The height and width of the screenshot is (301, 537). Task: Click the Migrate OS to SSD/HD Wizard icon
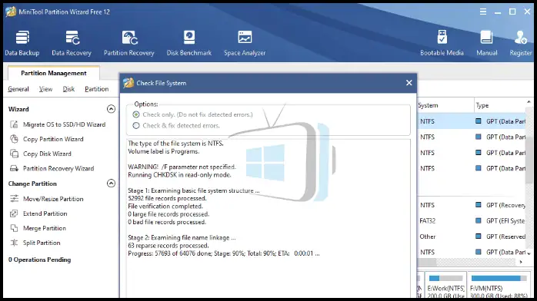[x=14, y=124]
